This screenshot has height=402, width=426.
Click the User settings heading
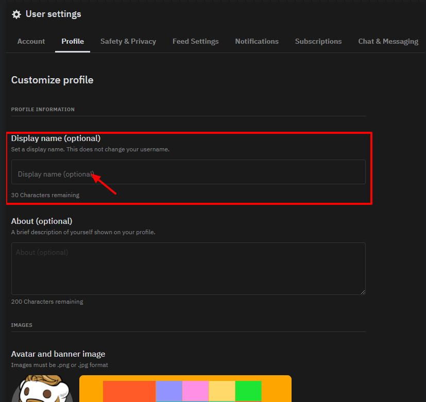53,14
